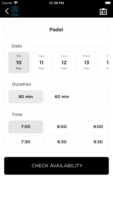
Task: Select the 60 min duration
Action: pyautogui.click(x=62, y=97)
